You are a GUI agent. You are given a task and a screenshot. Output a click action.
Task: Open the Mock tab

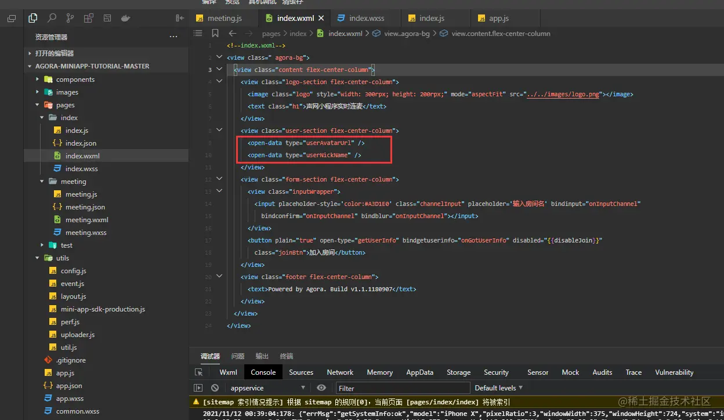[570, 372]
